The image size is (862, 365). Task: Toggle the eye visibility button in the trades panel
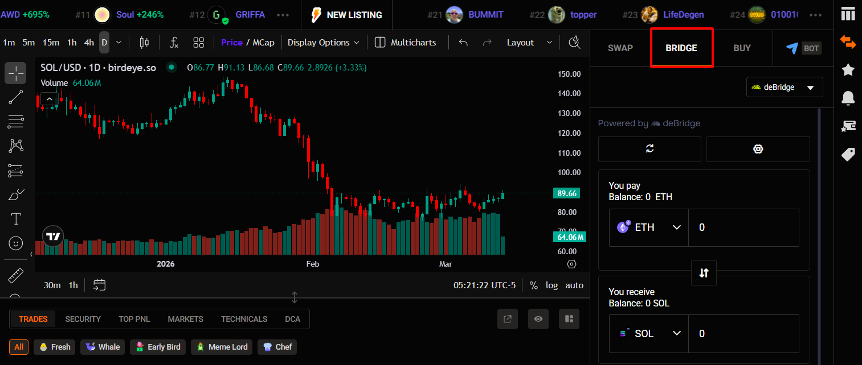click(x=538, y=319)
